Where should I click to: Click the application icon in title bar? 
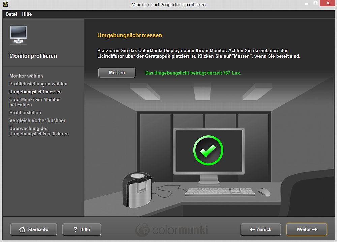pyautogui.click(x=6, y=4)
